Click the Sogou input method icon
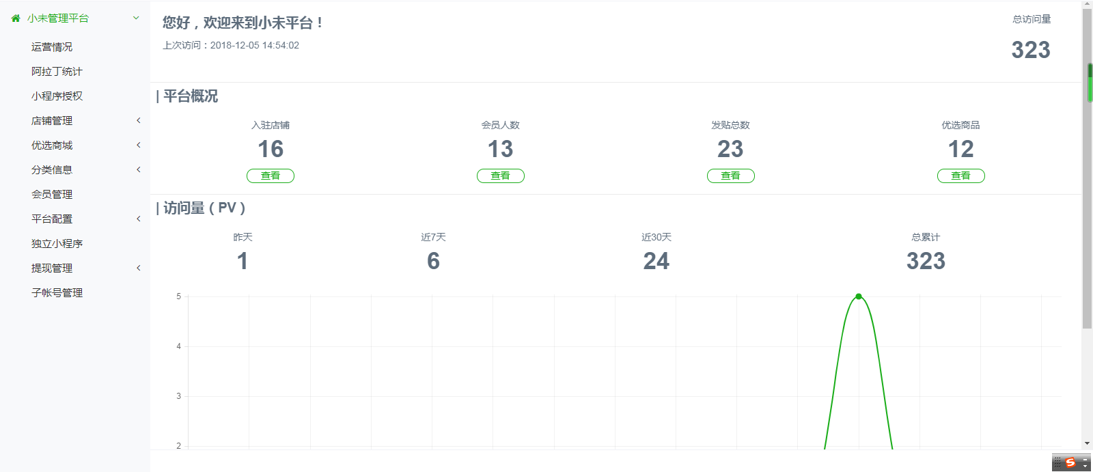 [1070, 463]
